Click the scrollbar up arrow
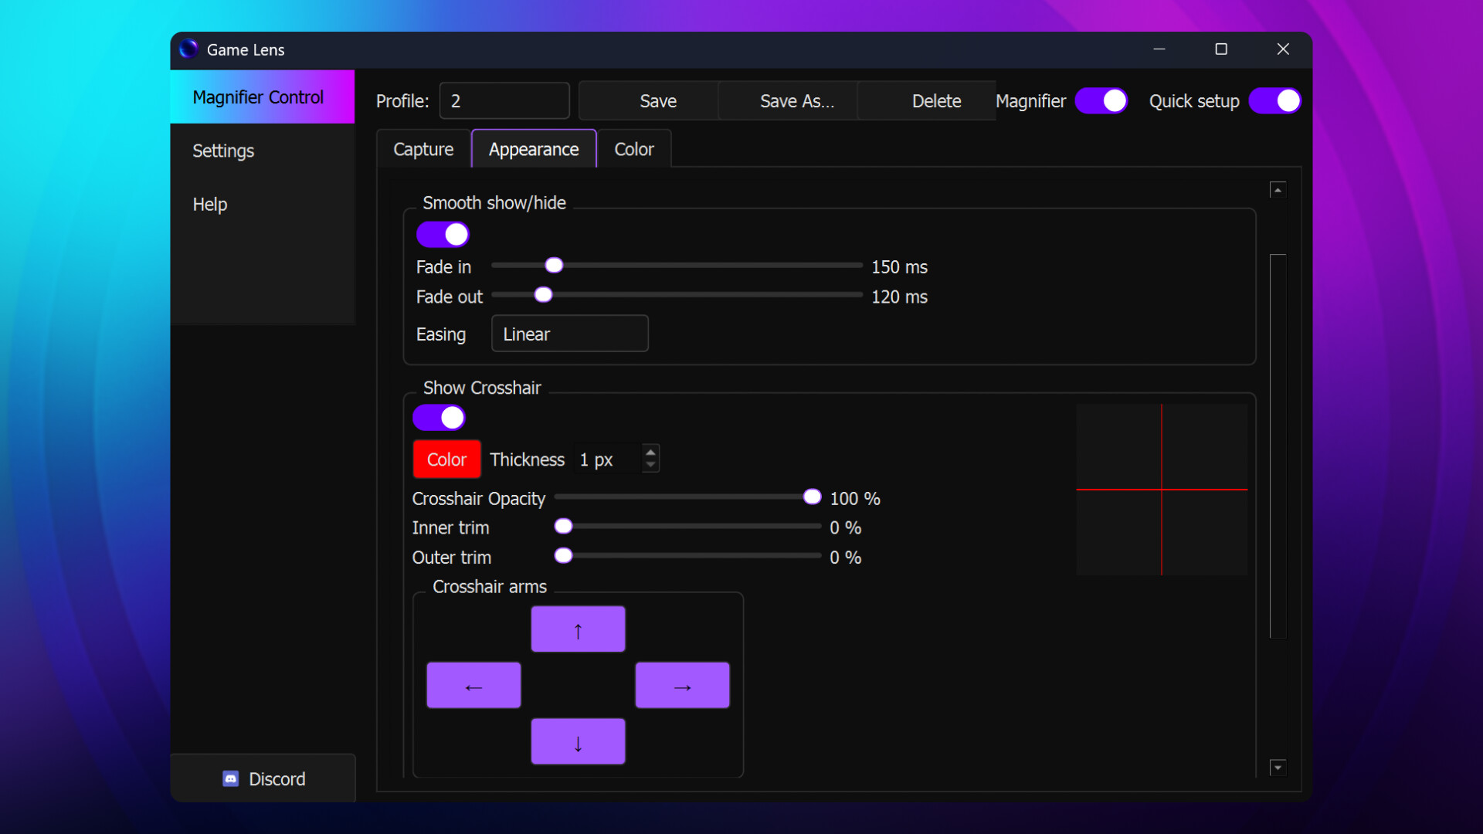The width and height of the screenshot is (1483, 834). coord(1278,189)
